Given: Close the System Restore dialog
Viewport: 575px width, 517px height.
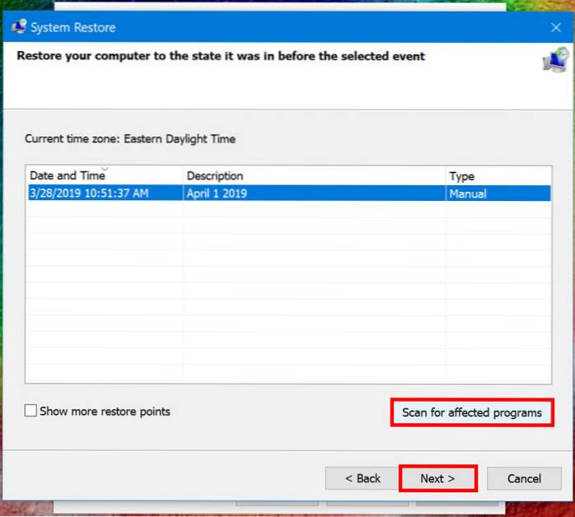Looking at the screenshot, I should [555, 27].
